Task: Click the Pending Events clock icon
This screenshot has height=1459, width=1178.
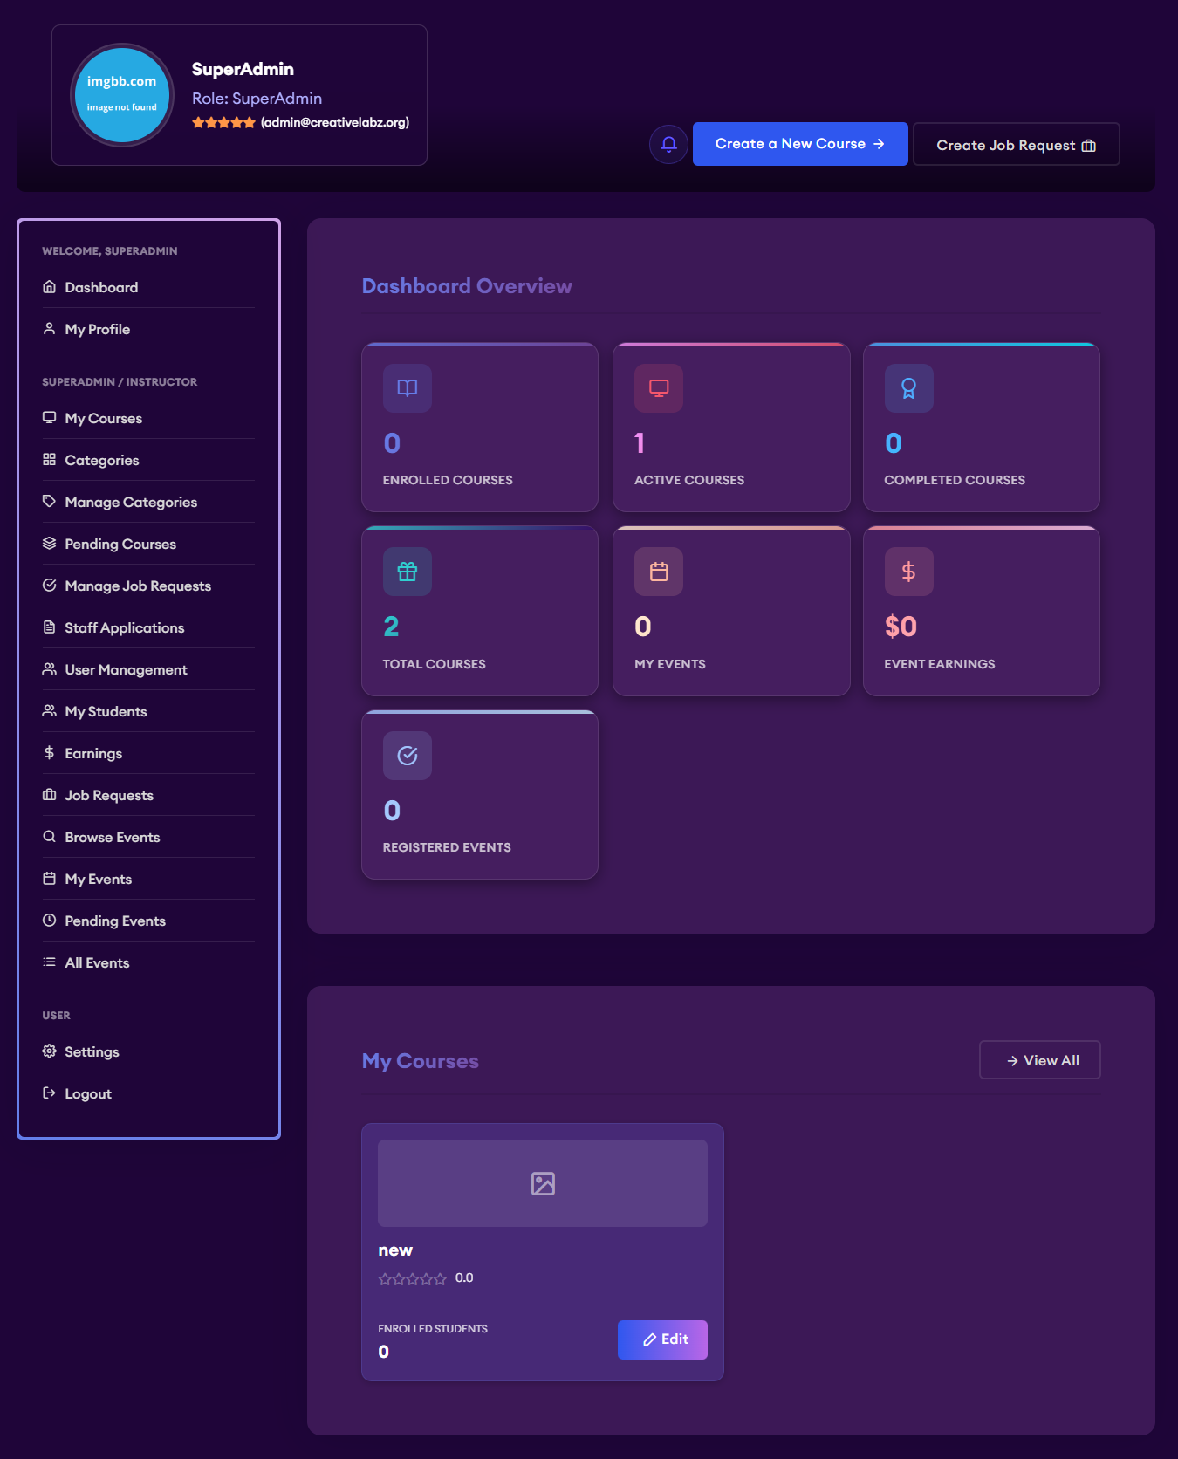Action: 50,921
